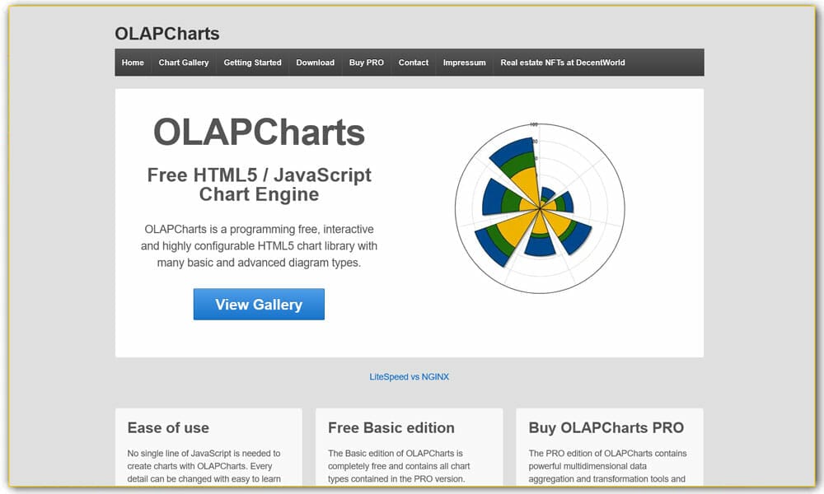This screenshot has height=494, width=824.
Task: Click the OLAPCharts site logo heading
Action: point(166,34)
